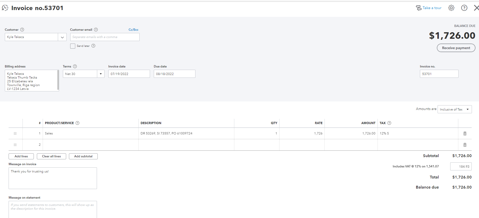Click the quantity cell of line 1
Viewport: 479px width, 218px height.
257,133
